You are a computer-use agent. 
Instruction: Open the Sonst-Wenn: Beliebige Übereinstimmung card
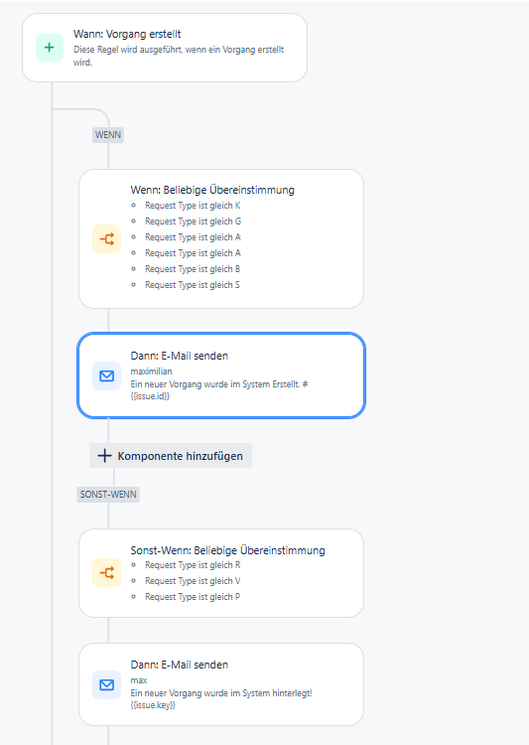point(221,573)
